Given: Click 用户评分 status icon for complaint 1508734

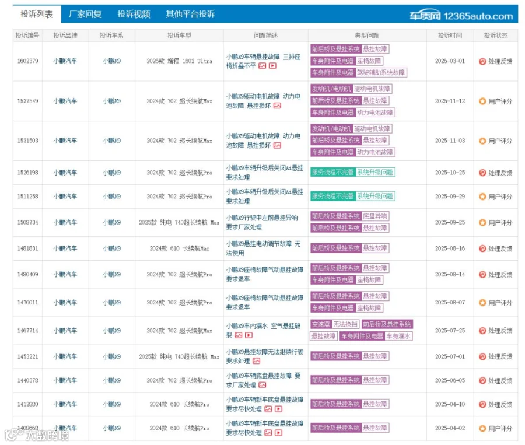Looking at the screenshot, I should [482, 223].
